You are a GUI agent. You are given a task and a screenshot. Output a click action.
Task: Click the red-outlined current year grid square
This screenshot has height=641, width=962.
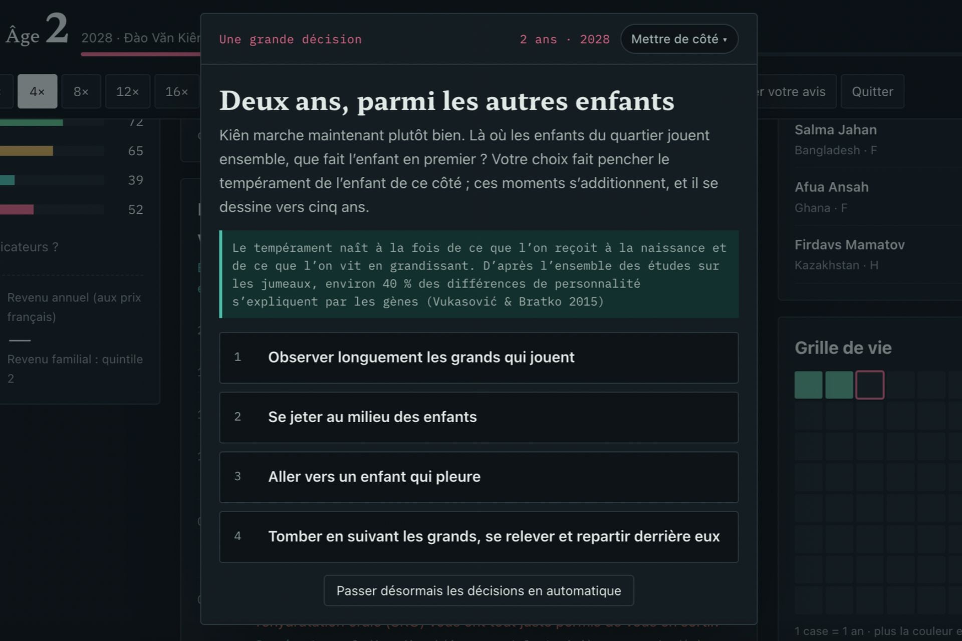[x=870, y=385]
